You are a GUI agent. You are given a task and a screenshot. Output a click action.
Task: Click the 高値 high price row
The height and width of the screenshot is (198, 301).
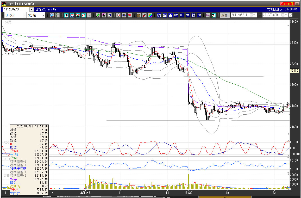click(29, 133)
